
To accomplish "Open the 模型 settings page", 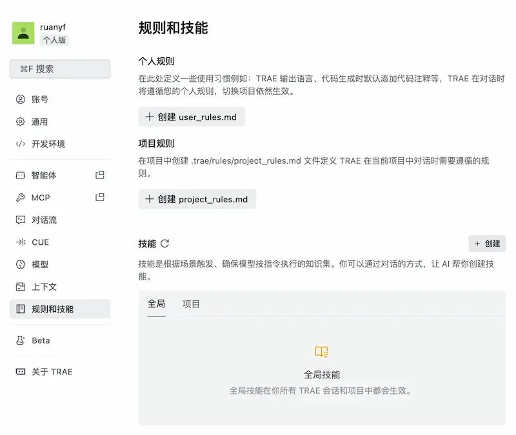I will [x=60, y=264].
